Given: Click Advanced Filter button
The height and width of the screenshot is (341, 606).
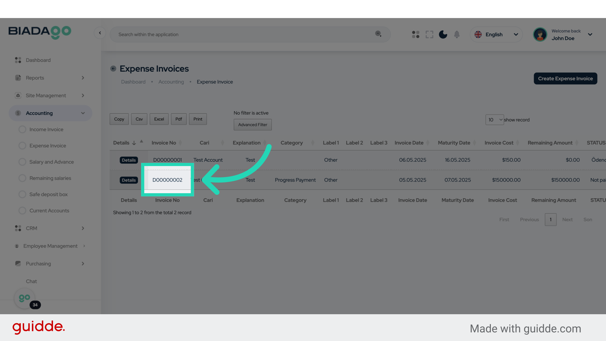Looking at the screenshot, I should [x=252, y=125].
